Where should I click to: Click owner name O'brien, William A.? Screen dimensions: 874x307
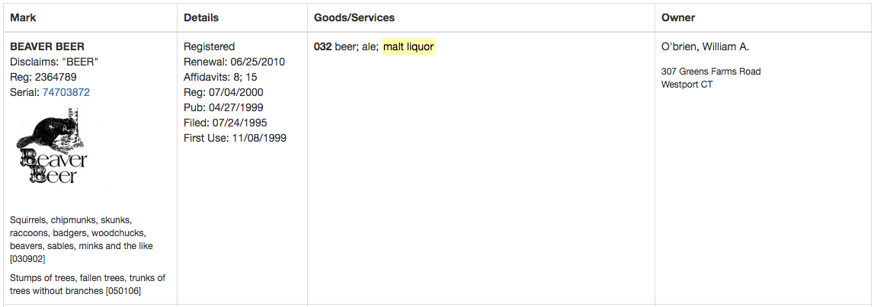tap(705, 47)
